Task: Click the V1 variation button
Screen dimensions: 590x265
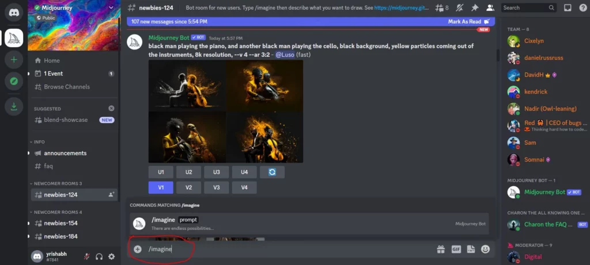Action: point(161,187)
